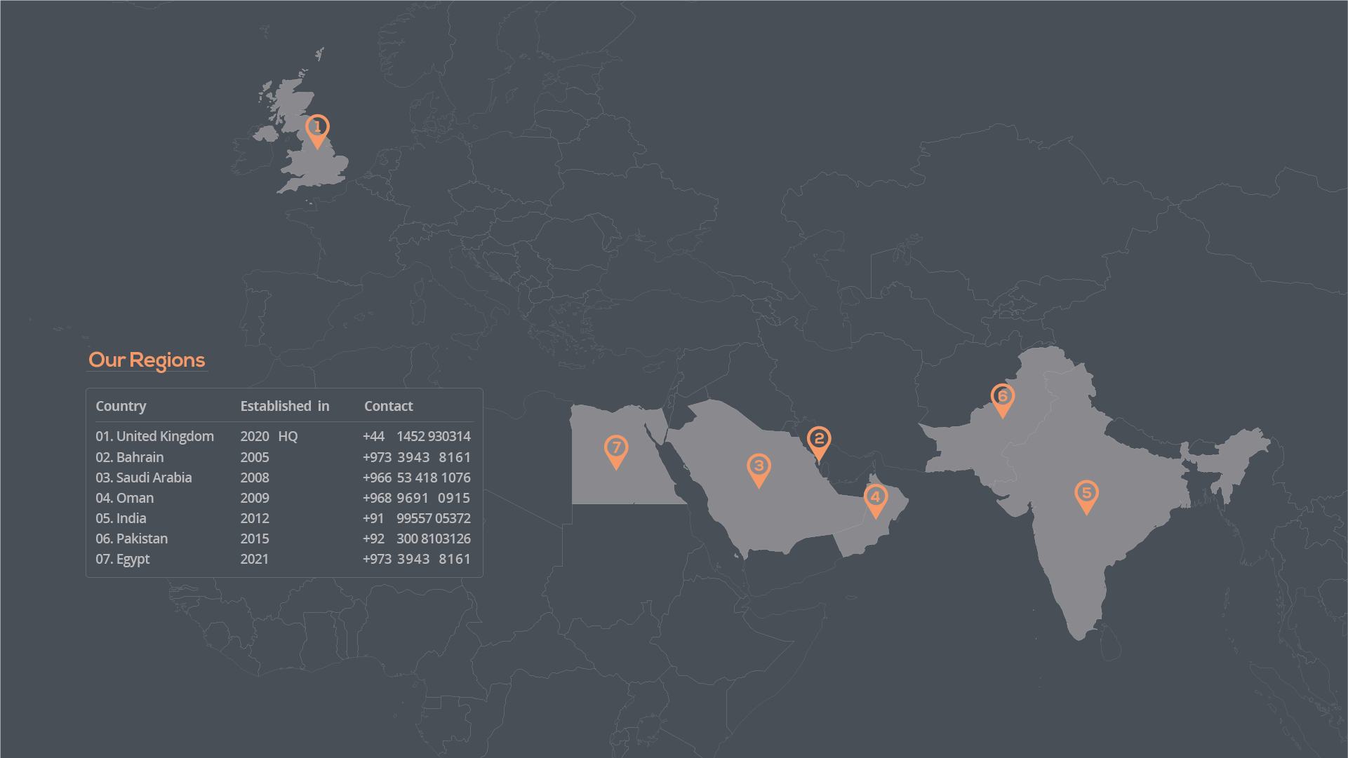Click map pin number 5 on India
Image resolution: width=1348 pixels, height=758 pixels.
tap(1086, 495)
